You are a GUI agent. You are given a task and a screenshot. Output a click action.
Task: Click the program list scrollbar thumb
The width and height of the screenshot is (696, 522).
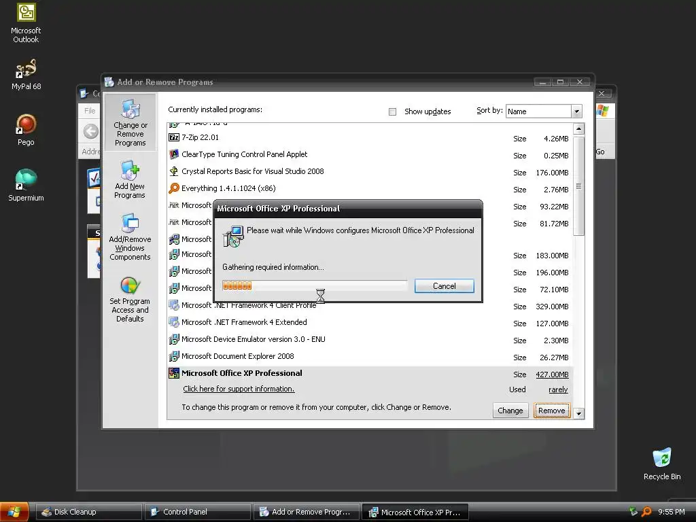pos(578,186)
